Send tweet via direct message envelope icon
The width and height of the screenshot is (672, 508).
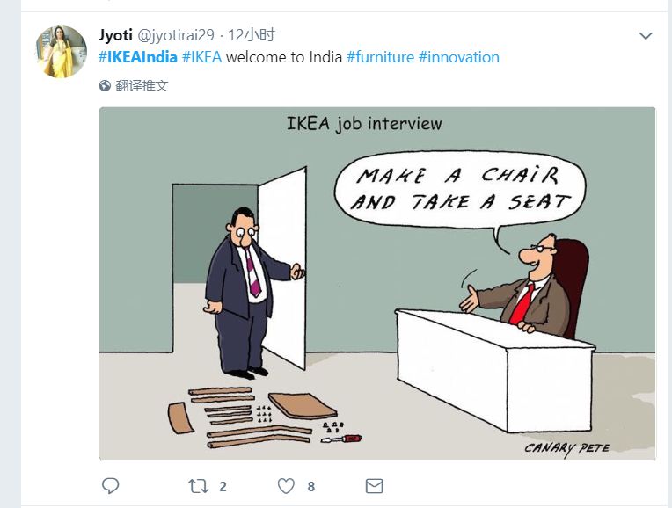tap(374, 486)
